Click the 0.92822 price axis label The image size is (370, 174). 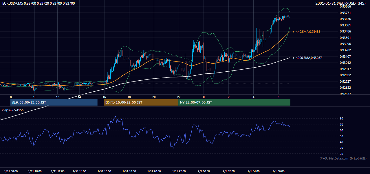345,75
